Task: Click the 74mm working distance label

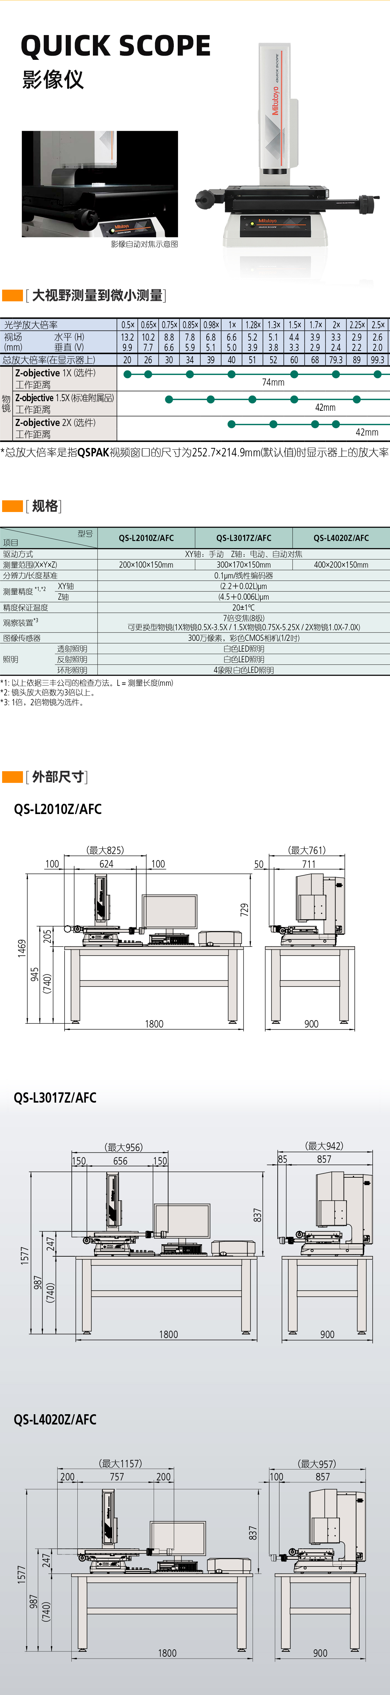Action: pos(273,382)
